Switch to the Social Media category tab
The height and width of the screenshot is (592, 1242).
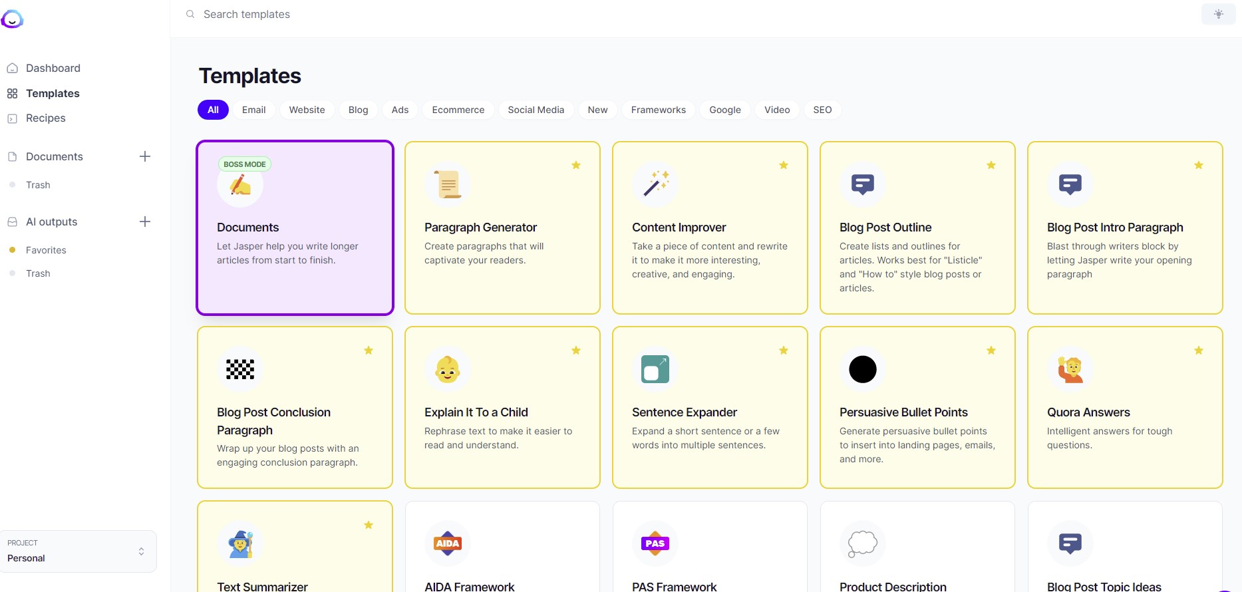[536, 110]
